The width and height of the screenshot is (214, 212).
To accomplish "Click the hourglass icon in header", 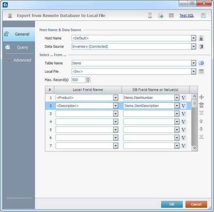I will (x=150, y=15).
